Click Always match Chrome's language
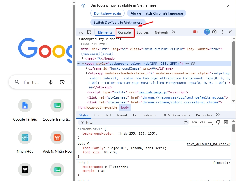Screen dimensions: 236x181 coord(157,13)
